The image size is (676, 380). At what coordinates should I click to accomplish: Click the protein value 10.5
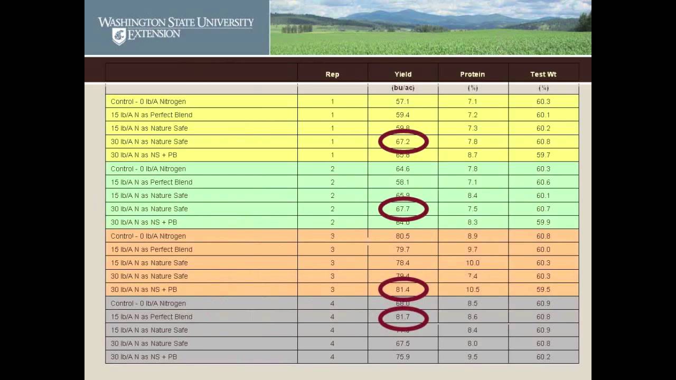tap(473, 290)
